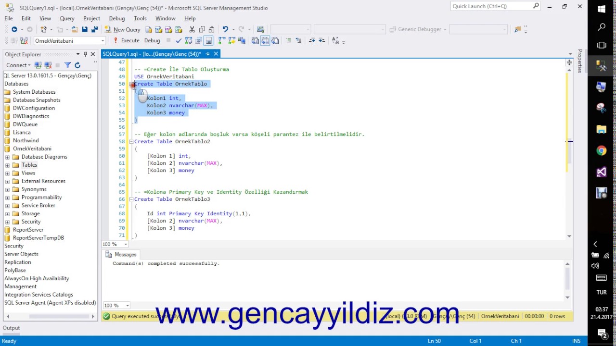Viewport: 616px width, 346px height.
Task: Open Visual Studio from the taskbar
Action: (x=602, y=172)
